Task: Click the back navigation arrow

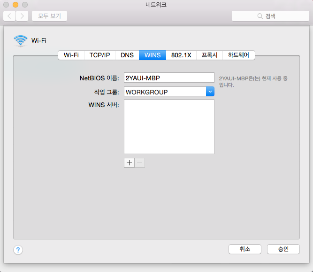Action: click(9, 16)
